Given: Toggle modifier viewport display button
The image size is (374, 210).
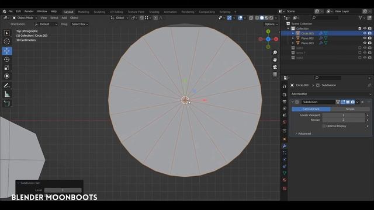Looking at the screenshot, I should [348, 102].
